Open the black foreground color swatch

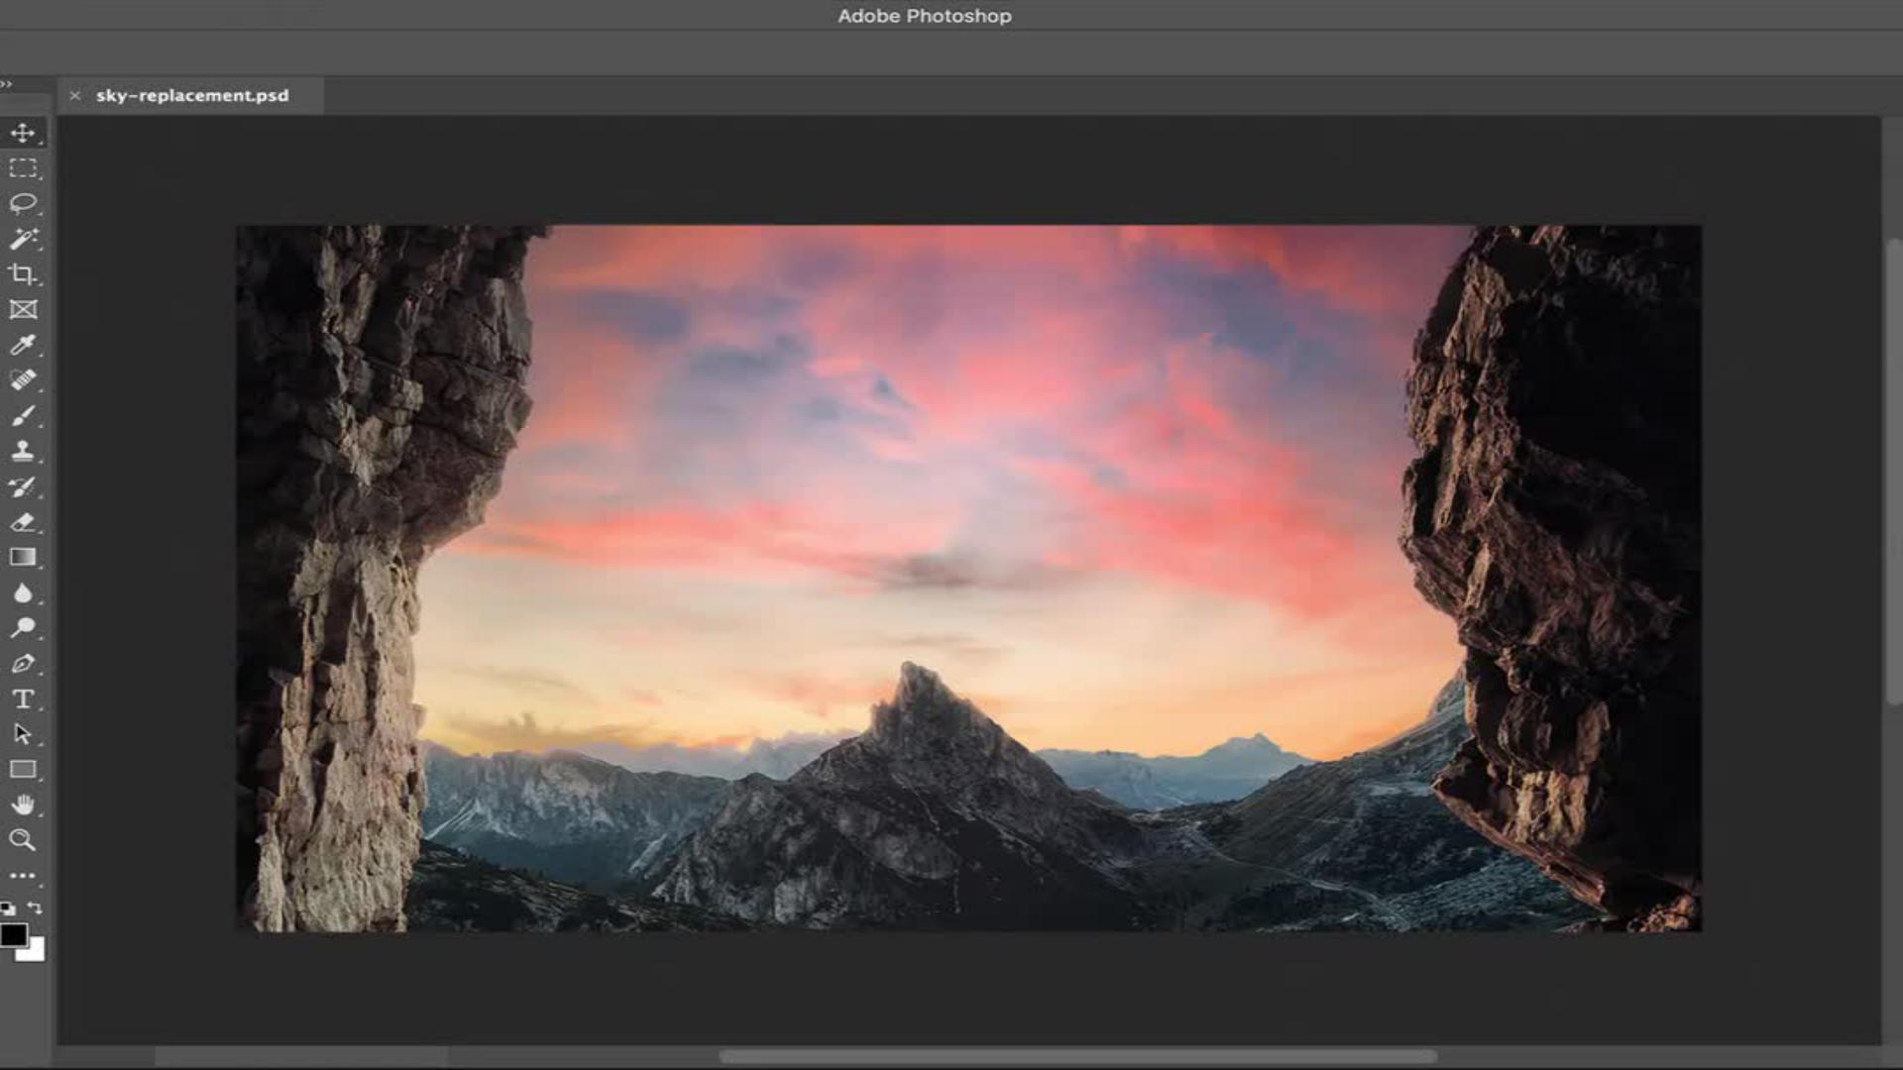coord(13,934)
